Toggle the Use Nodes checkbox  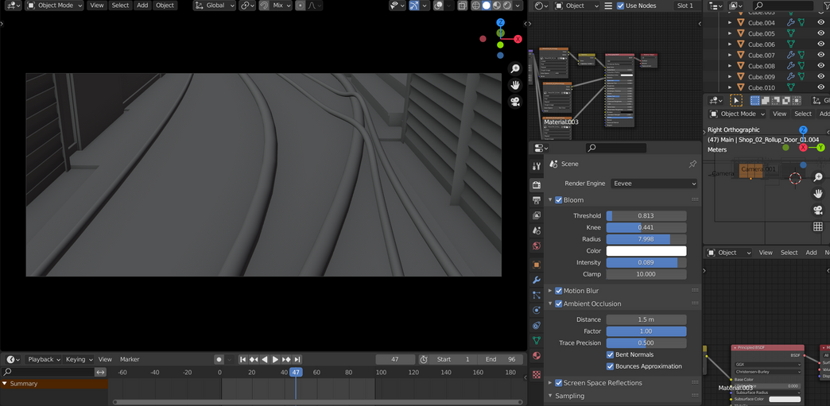621,6
